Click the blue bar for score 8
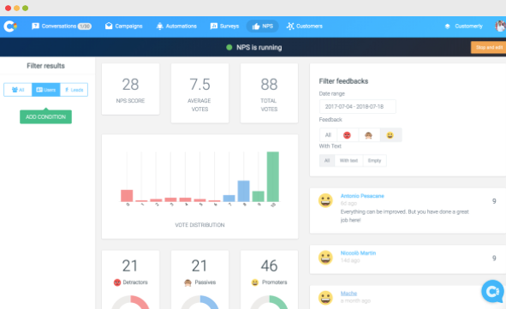This screenshot has width=506, height=309. 244,191
